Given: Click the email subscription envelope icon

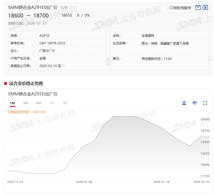Looking at the screenshot, I should 198,8.
